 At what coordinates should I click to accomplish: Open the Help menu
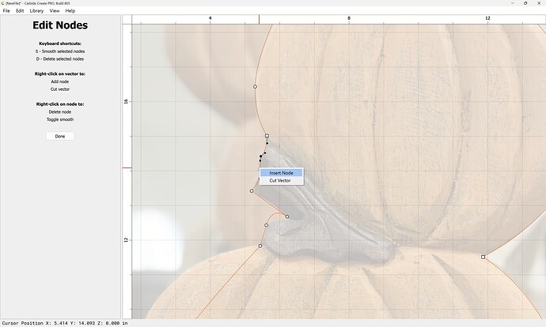point(70,11)
